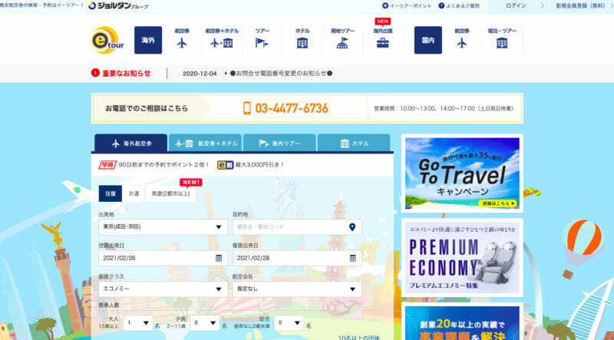Click the orange phone icon
614x340 pixels.
(246, 108)
